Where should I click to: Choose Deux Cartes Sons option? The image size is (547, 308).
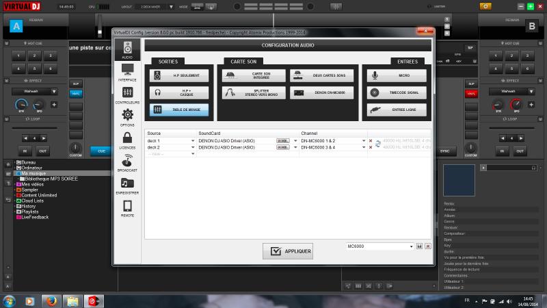tap(321, 75)
